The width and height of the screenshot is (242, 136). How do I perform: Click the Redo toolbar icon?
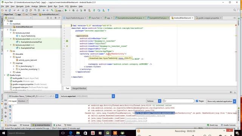pyautogui.click(x=18, y=10)
